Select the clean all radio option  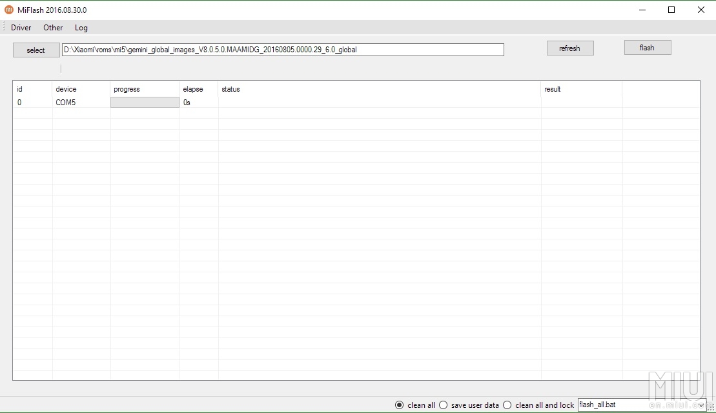(400, 405)
